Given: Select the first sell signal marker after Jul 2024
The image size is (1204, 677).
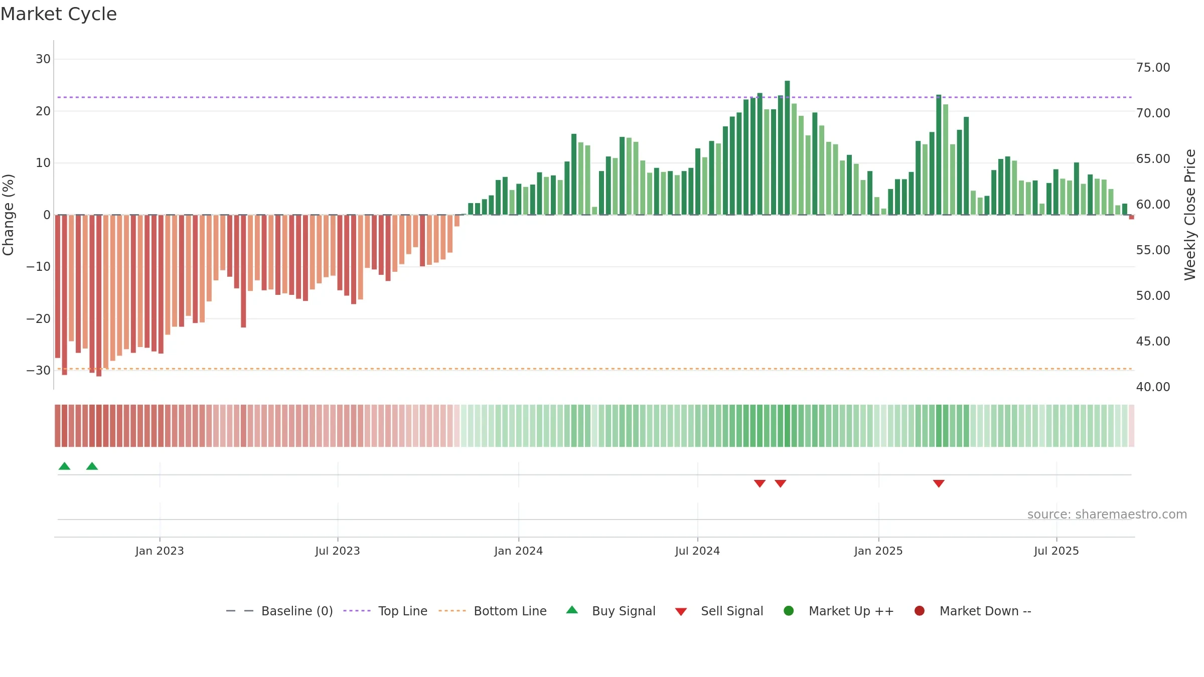Looking at the screenshot, I should point(760,483).
